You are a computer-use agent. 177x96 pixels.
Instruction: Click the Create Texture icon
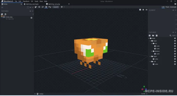tap(5, 14)
